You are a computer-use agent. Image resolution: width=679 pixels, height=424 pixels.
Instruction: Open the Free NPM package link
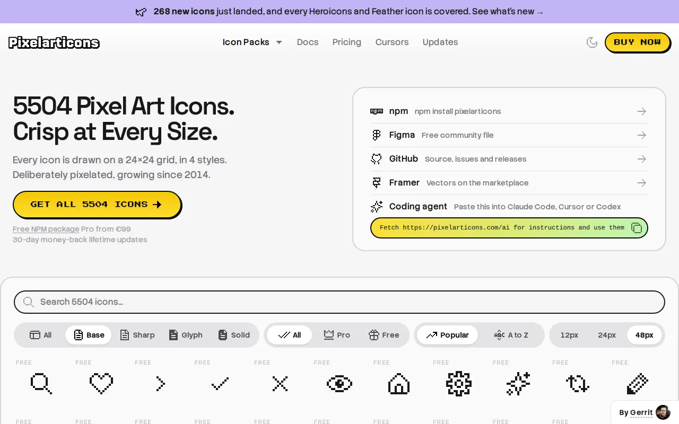point(46,229)
